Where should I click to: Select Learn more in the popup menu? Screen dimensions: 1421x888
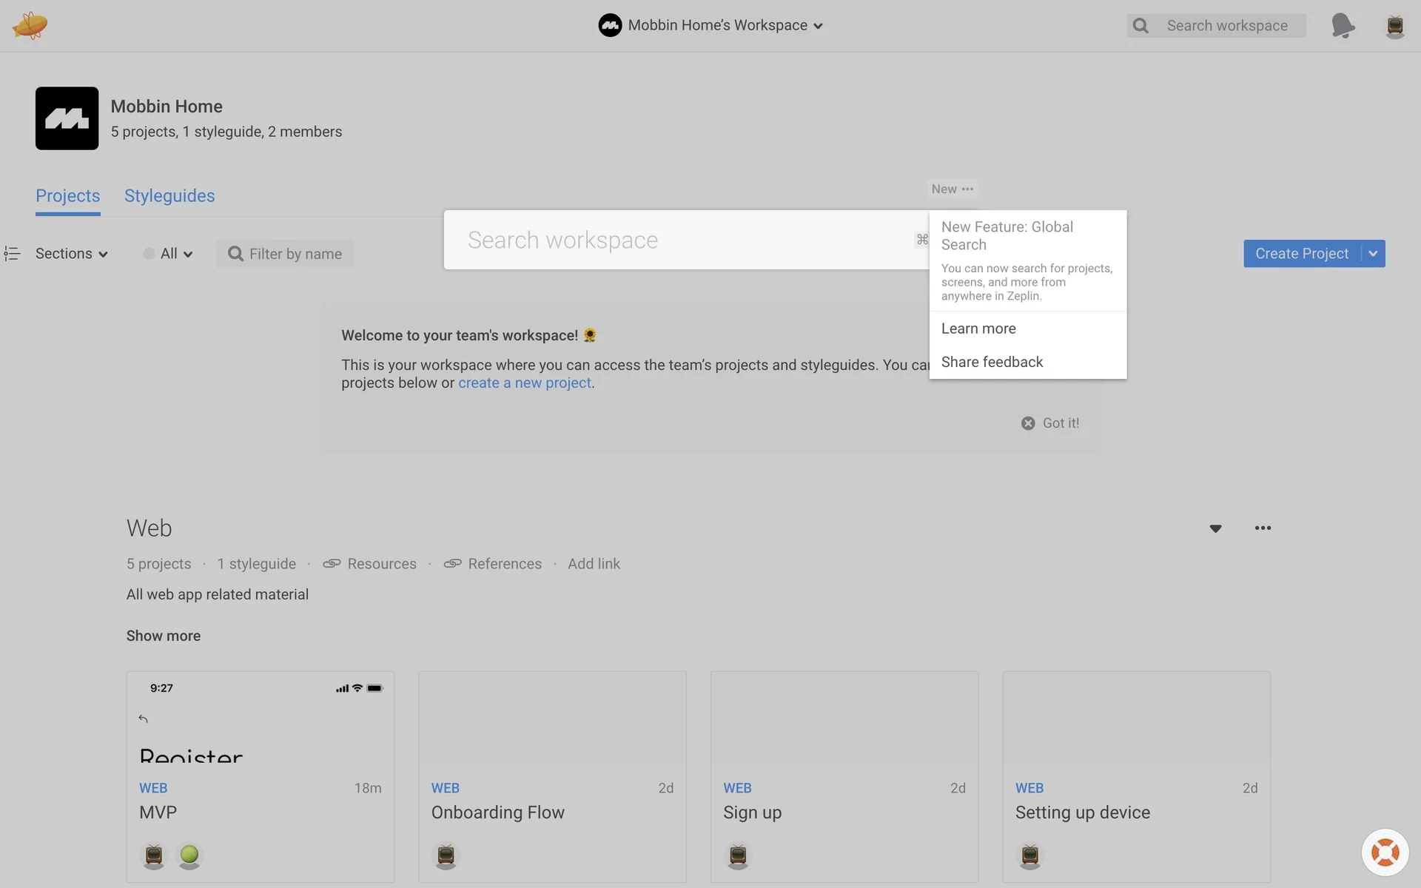point(978,329)
